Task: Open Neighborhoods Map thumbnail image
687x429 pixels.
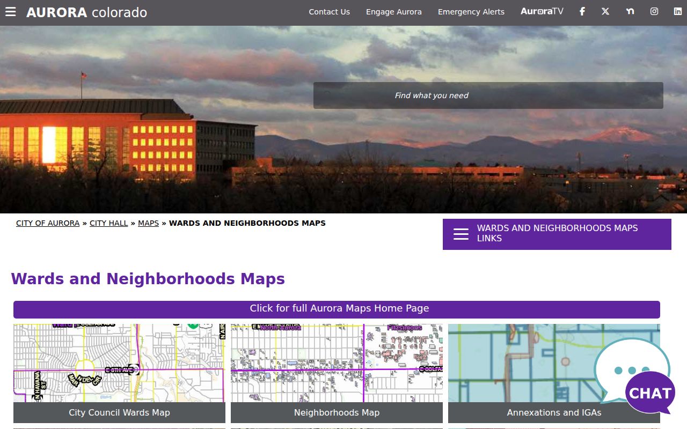Action: (x=337, y=363)
